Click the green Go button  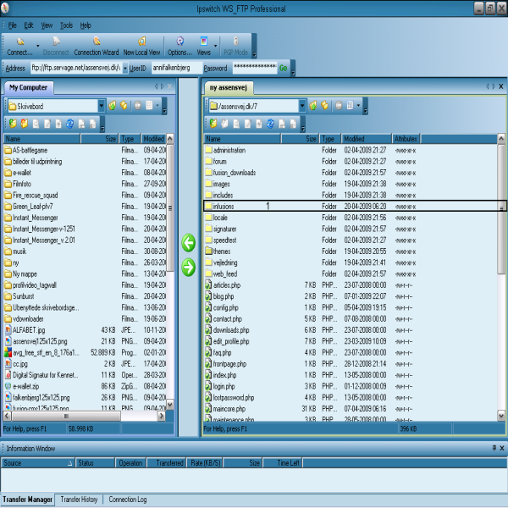(283, 68)
